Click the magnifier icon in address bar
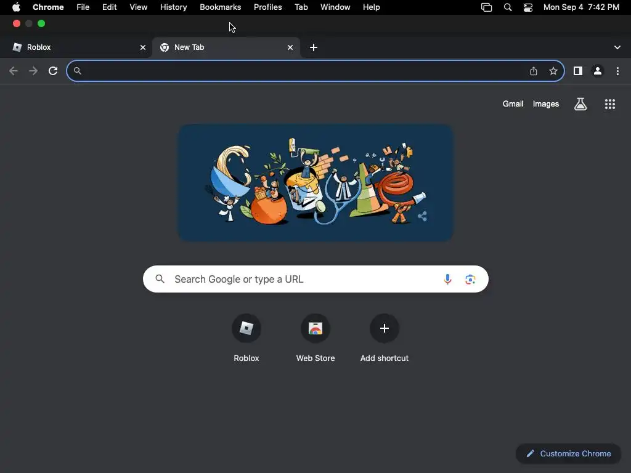This screenshot has height=473, width=631. pos(78,71)
